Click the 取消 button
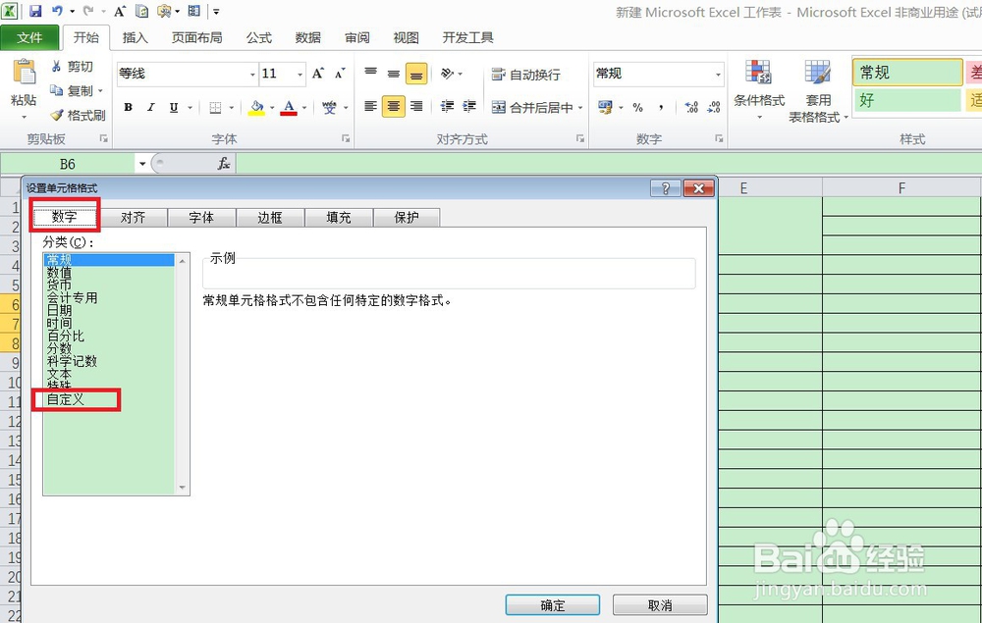The height and width of the screenshot is (623, 982). tap(659, 604)
